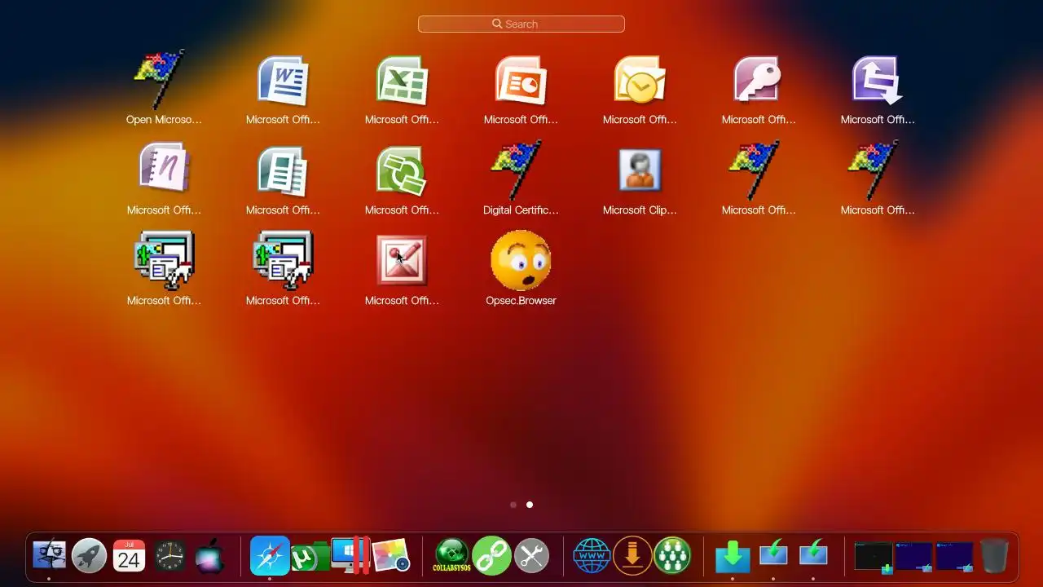Click the "Open Microso..." label
The width and height of the screenshot is (1043, 587).
coord(164,120)
